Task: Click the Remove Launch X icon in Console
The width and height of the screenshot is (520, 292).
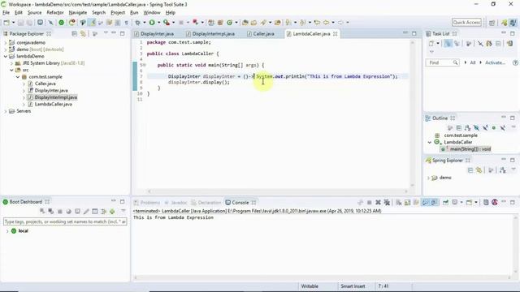Action: coord(378,202)
